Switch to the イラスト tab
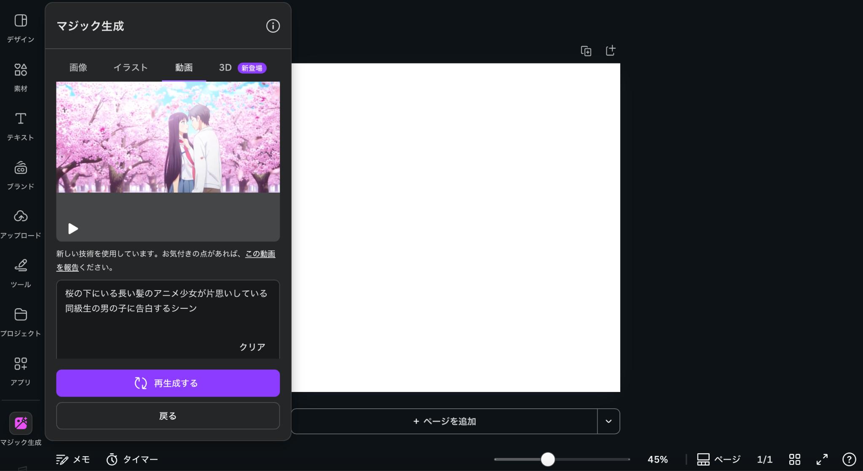This screenshot has height=471, width=863. (130, 67)
